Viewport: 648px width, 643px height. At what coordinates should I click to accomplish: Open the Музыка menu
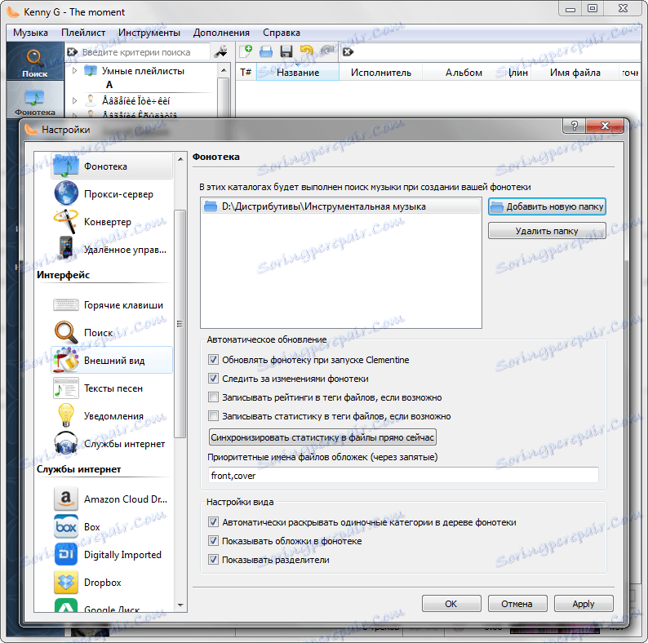(30, 33)
